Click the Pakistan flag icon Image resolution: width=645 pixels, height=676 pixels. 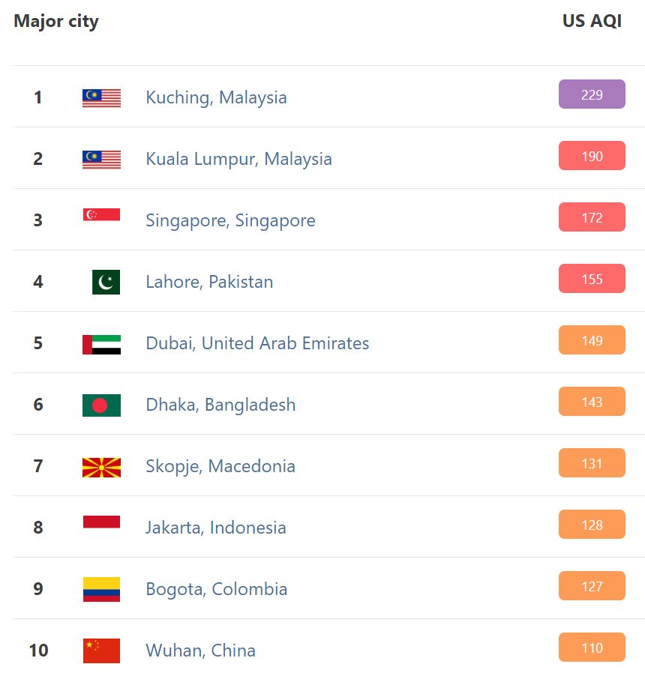pyautogui.click(x=106, y=282)
